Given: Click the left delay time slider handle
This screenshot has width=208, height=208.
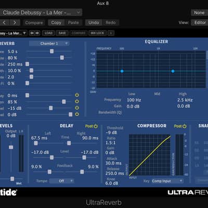Looking at the screenshot, I should [x=36, y=143].
